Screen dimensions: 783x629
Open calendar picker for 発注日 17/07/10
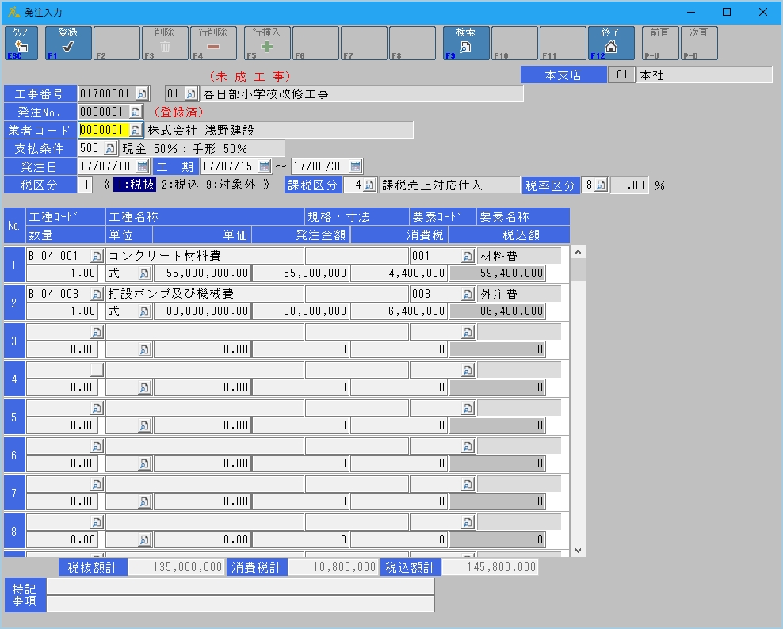click(x=143, y=166)
